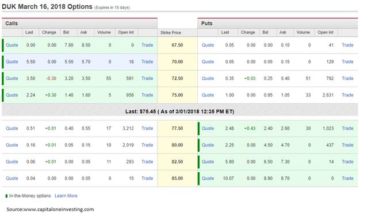Click the green In-the-Money legend marker
368x224 pixels.
point(6,196)
